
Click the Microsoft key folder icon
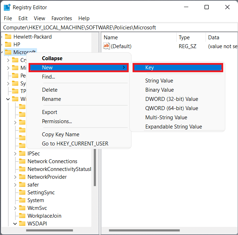point(8,52)
